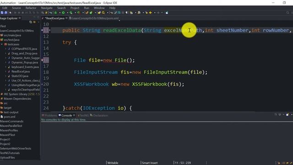
Task: Close the ReadExcel.java editor tab
Action: tap(66, 18)
